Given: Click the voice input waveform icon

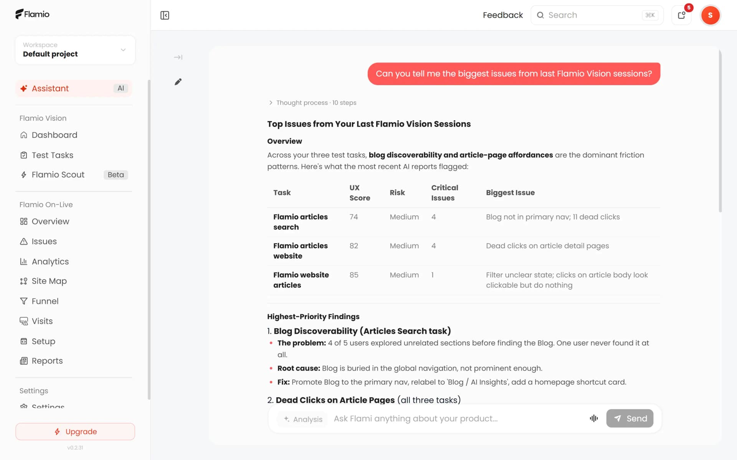Looking at the screenshot, I should (x=594, y=418).
